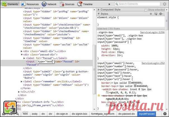Click the Resources panel icon
The image size is (169, 117).
coord(24,4)
